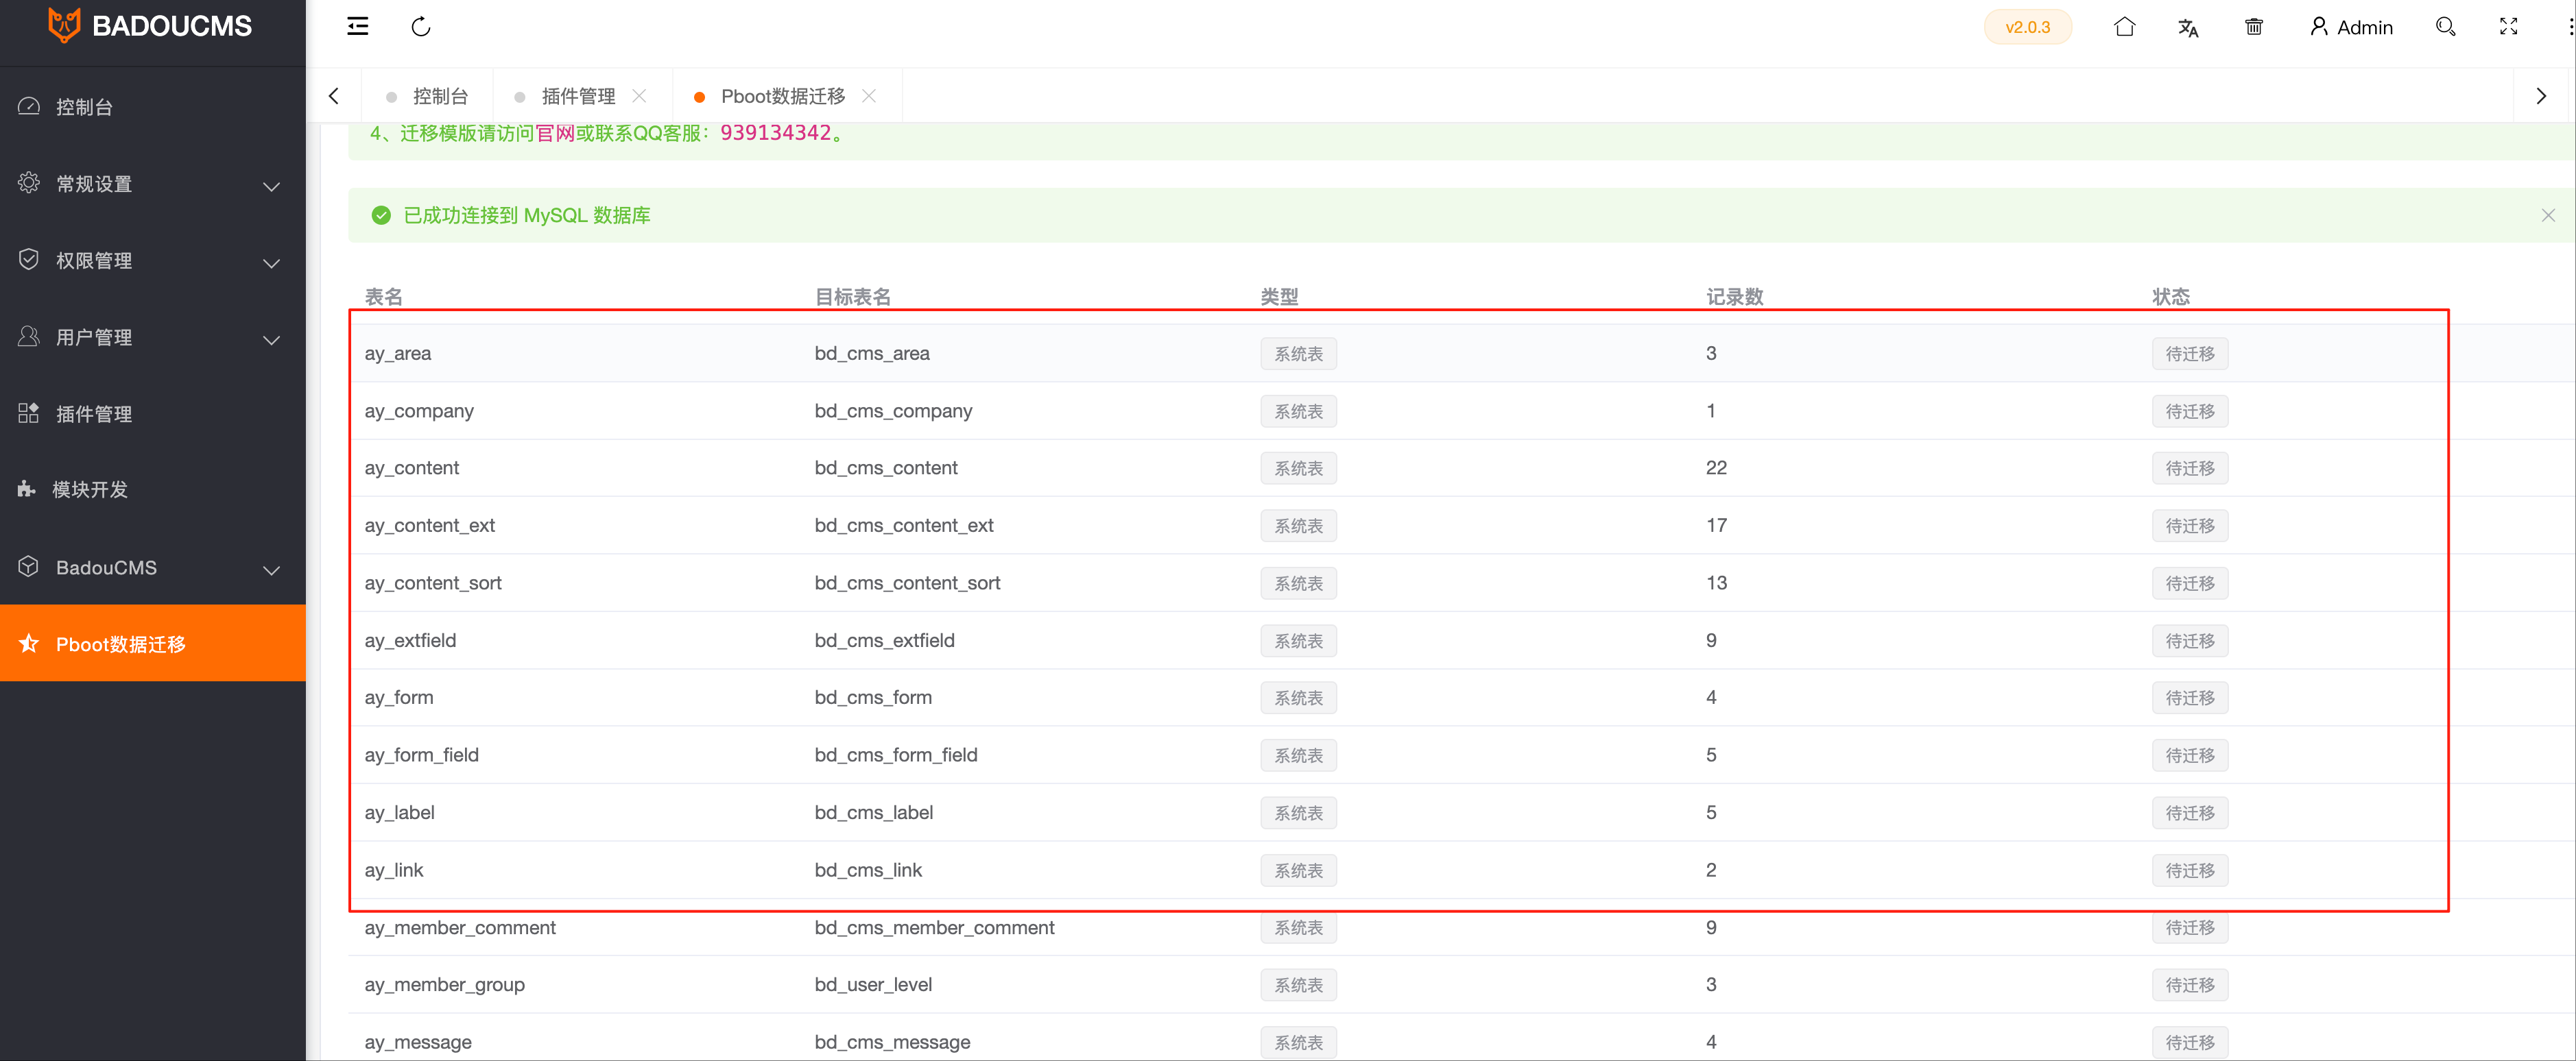The height and width of the screenshot is (1061, 2576).
Task: Switch to the 插件管理 tab
Action: 578,95
